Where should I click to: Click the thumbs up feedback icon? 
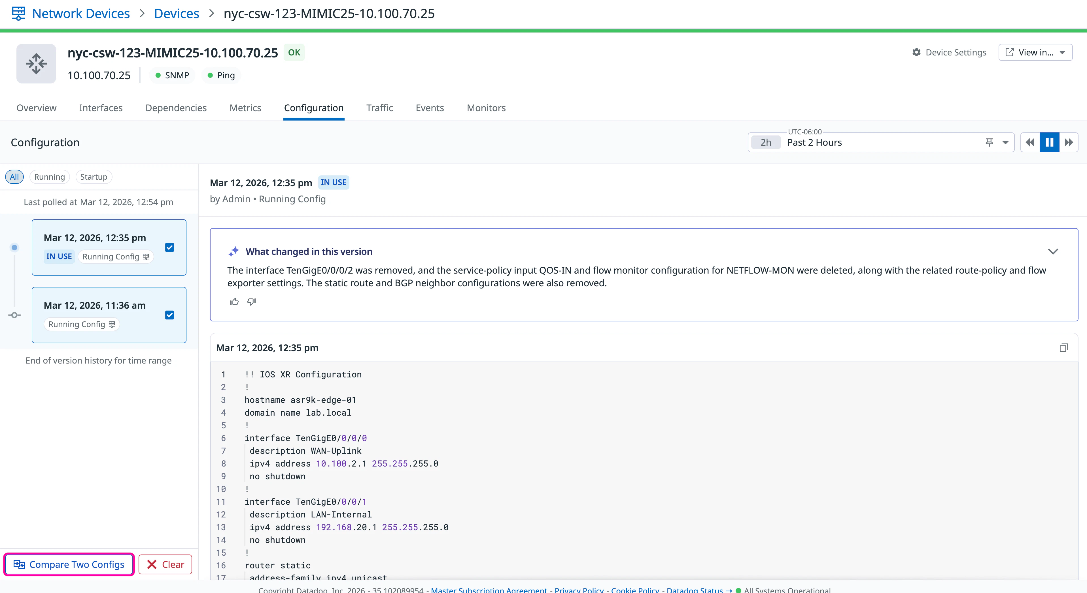click(234, 302)
